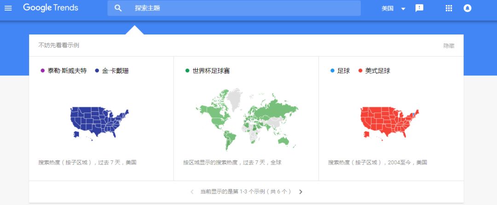Open the green world map example
The width and height of the screenshot is (497, 205).
(x=247, y=120)
